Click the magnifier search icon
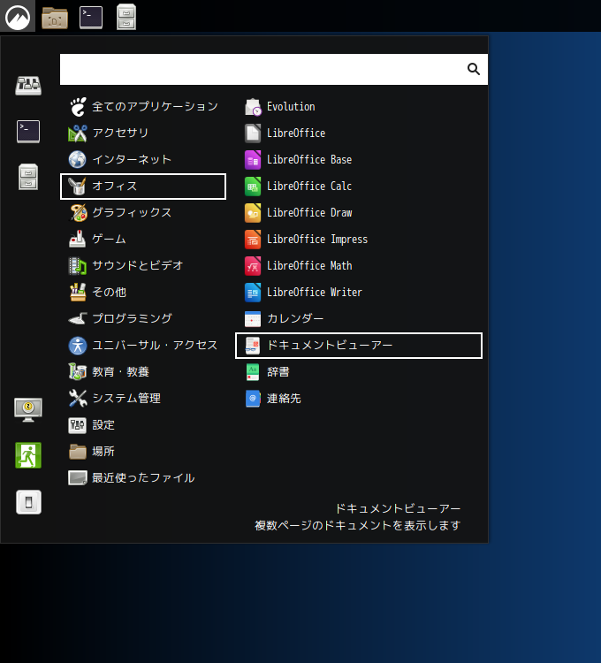This screenshot has height=663, width=601. pyautogui.click(x=474, y=69)
